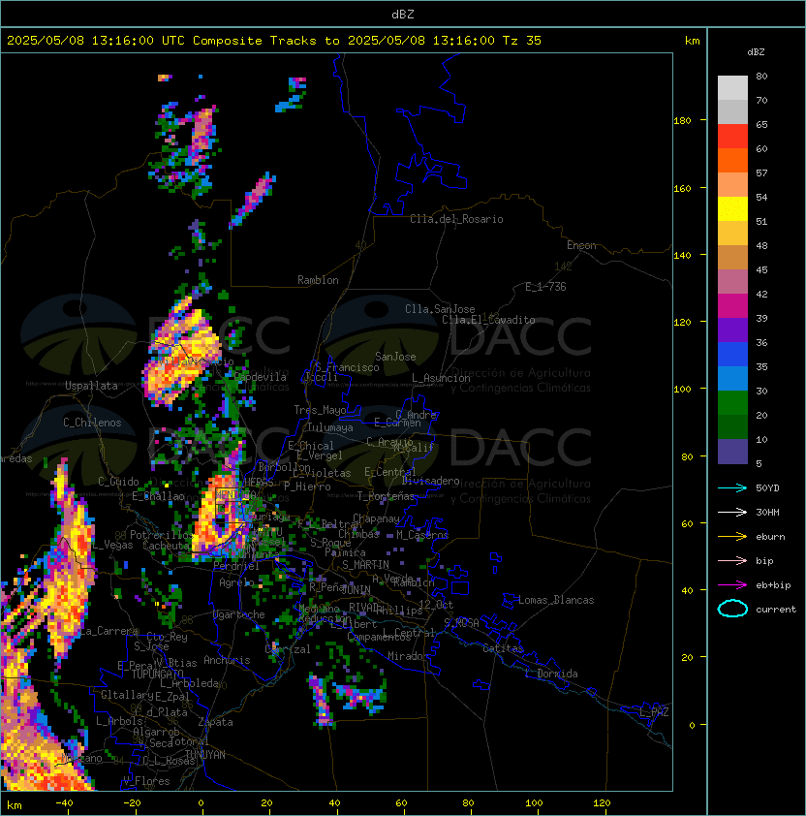The height and width of the screenshot is (816, 806).
Task: Click the 'Uspallata' place label on the map
Action: point(91,386)
